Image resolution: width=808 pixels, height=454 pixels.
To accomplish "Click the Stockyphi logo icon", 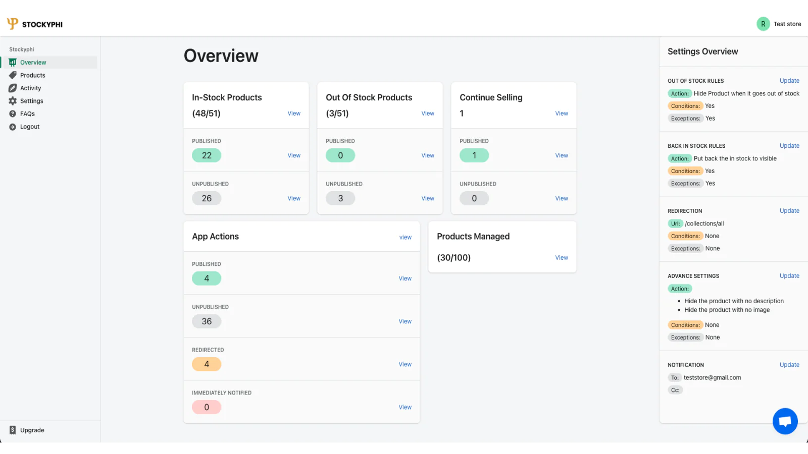I will point(13,24).
